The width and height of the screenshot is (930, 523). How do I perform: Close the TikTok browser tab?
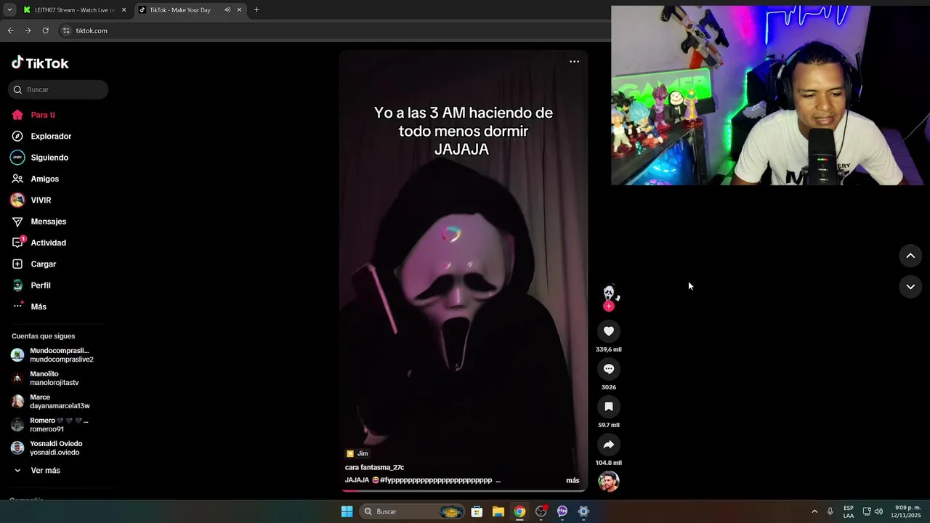(239, 10)
